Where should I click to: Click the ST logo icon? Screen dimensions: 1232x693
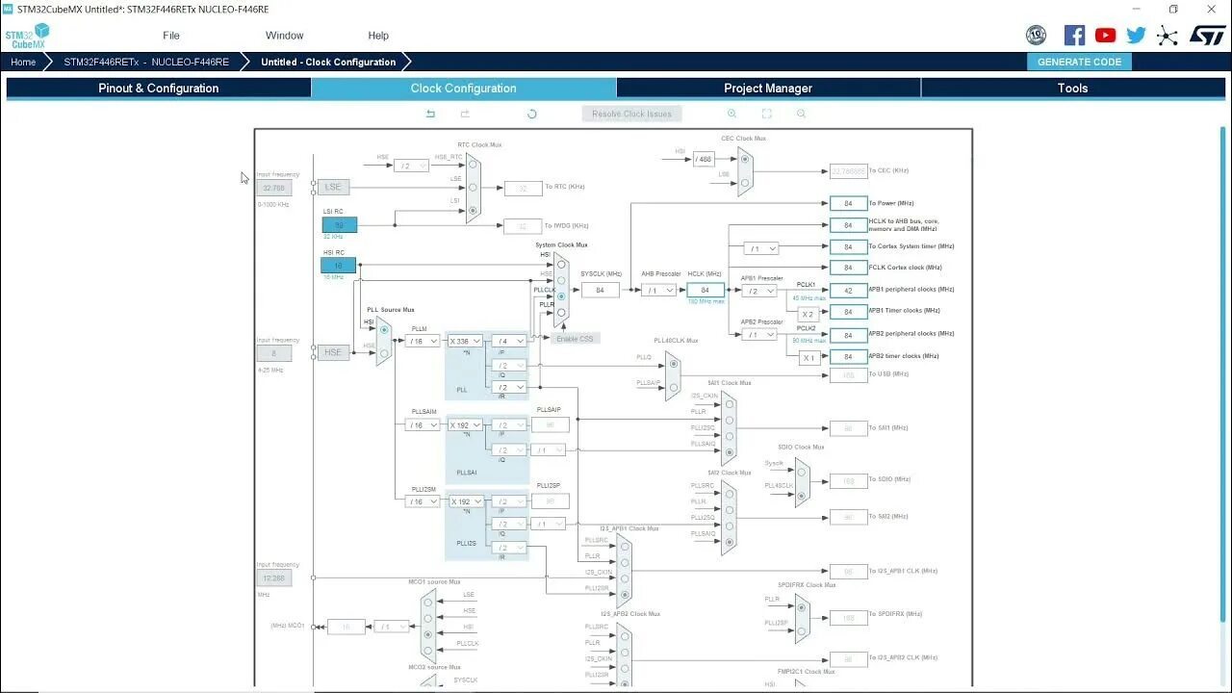pyautogui.click(x=1207, y=36)
